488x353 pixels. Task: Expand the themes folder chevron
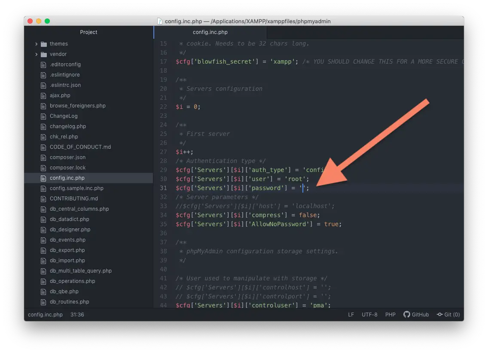click(37, 44)
